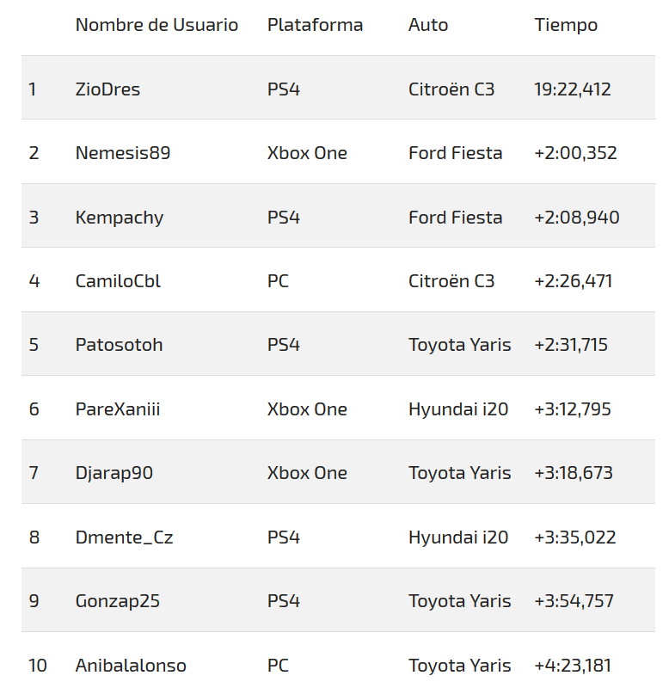669x694 pixels.
Task: Click the Dmente_Cz username cell
Action: click(125, 537)
